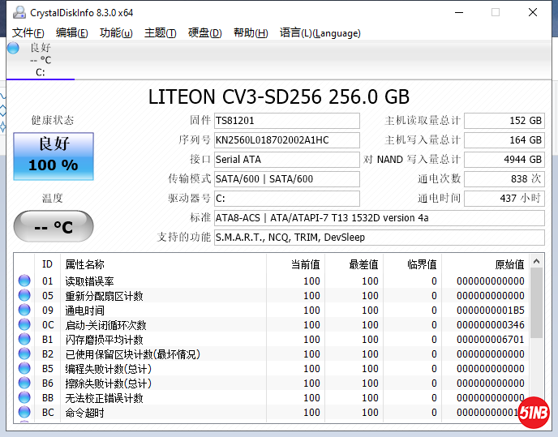
Task: Click status orb for attribute 05 重新分配扇区计数
Action: coord(24,296)
